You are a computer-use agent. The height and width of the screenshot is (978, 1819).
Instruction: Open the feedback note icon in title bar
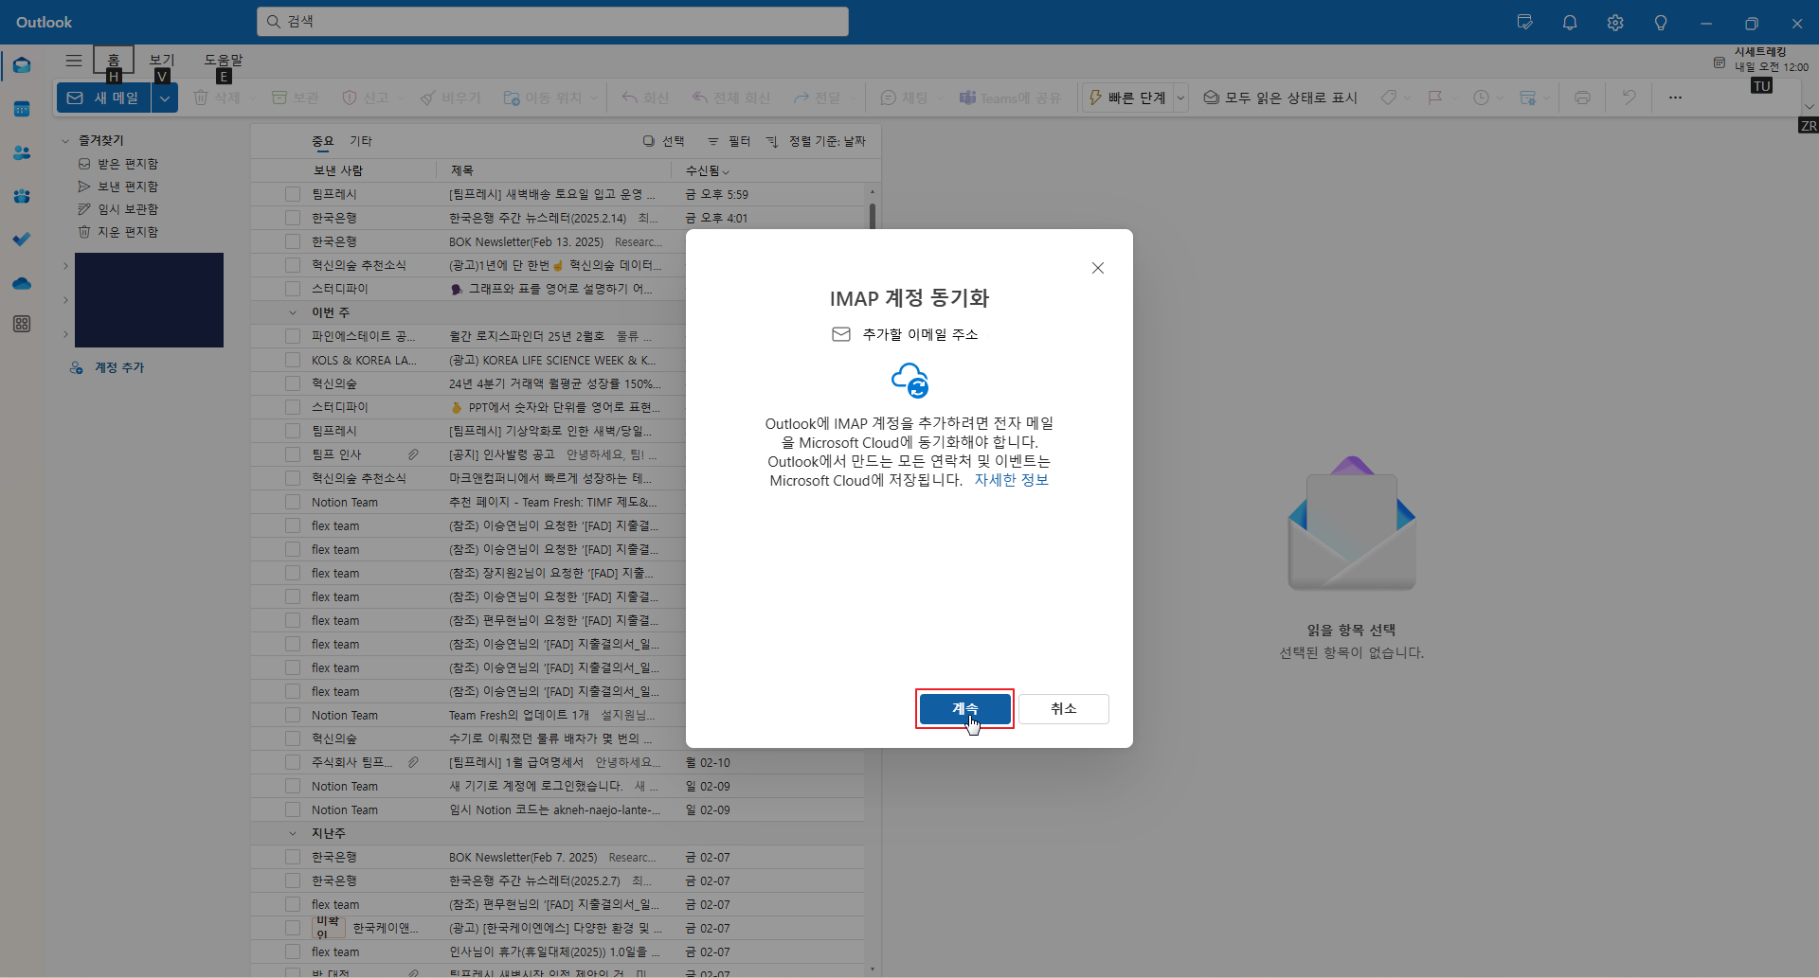tap(1524, 23)
